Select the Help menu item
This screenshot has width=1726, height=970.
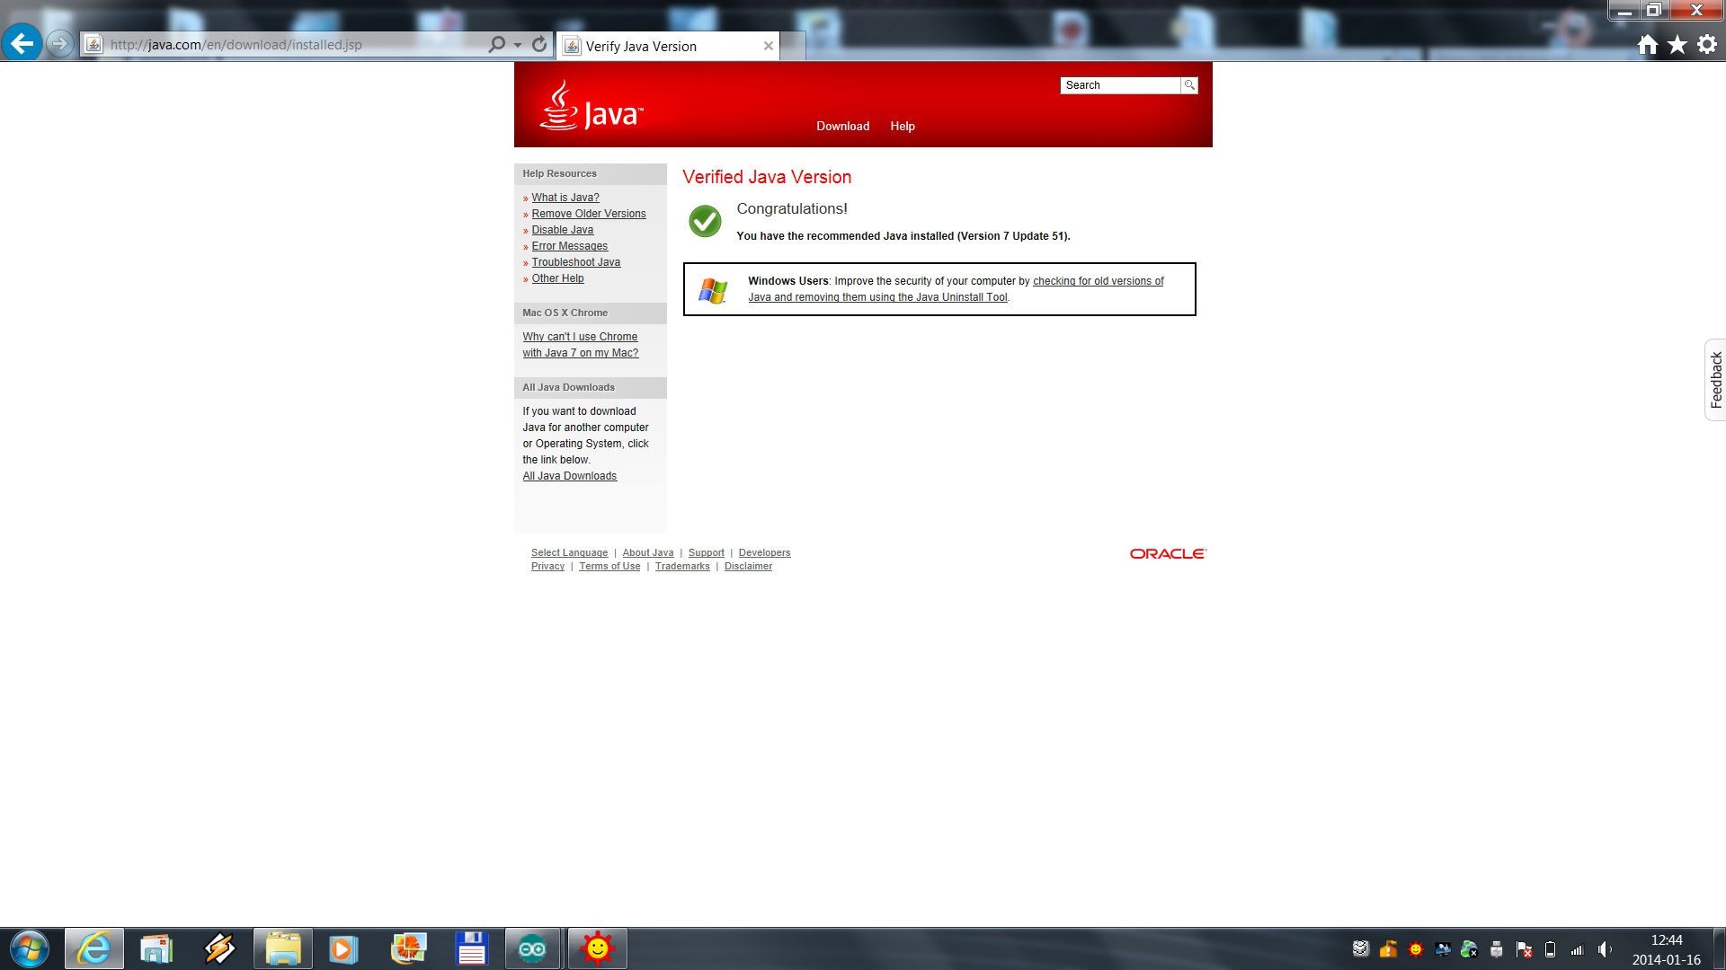coord(903,127)
